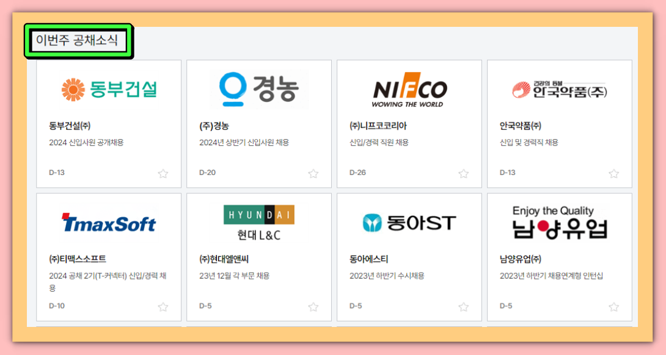666x355 pixels.
Task: Favorite the (주)경농 posting star
Action: click(313, 173)
